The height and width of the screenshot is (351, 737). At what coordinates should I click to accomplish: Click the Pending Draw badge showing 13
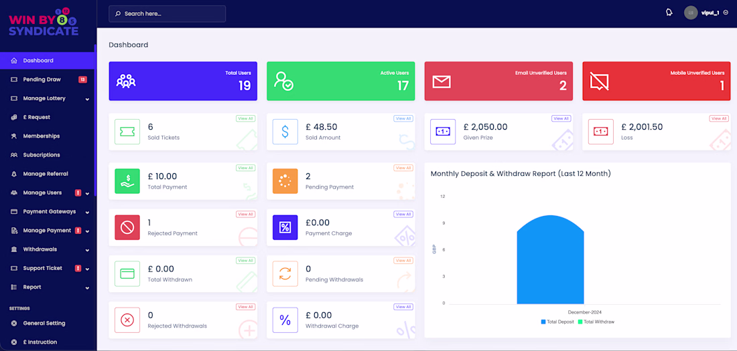(x=82, y=80)
